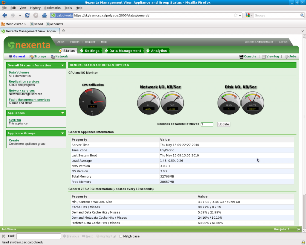Open the Data Volumes link
Screen dimensions: 306x245
19,72
